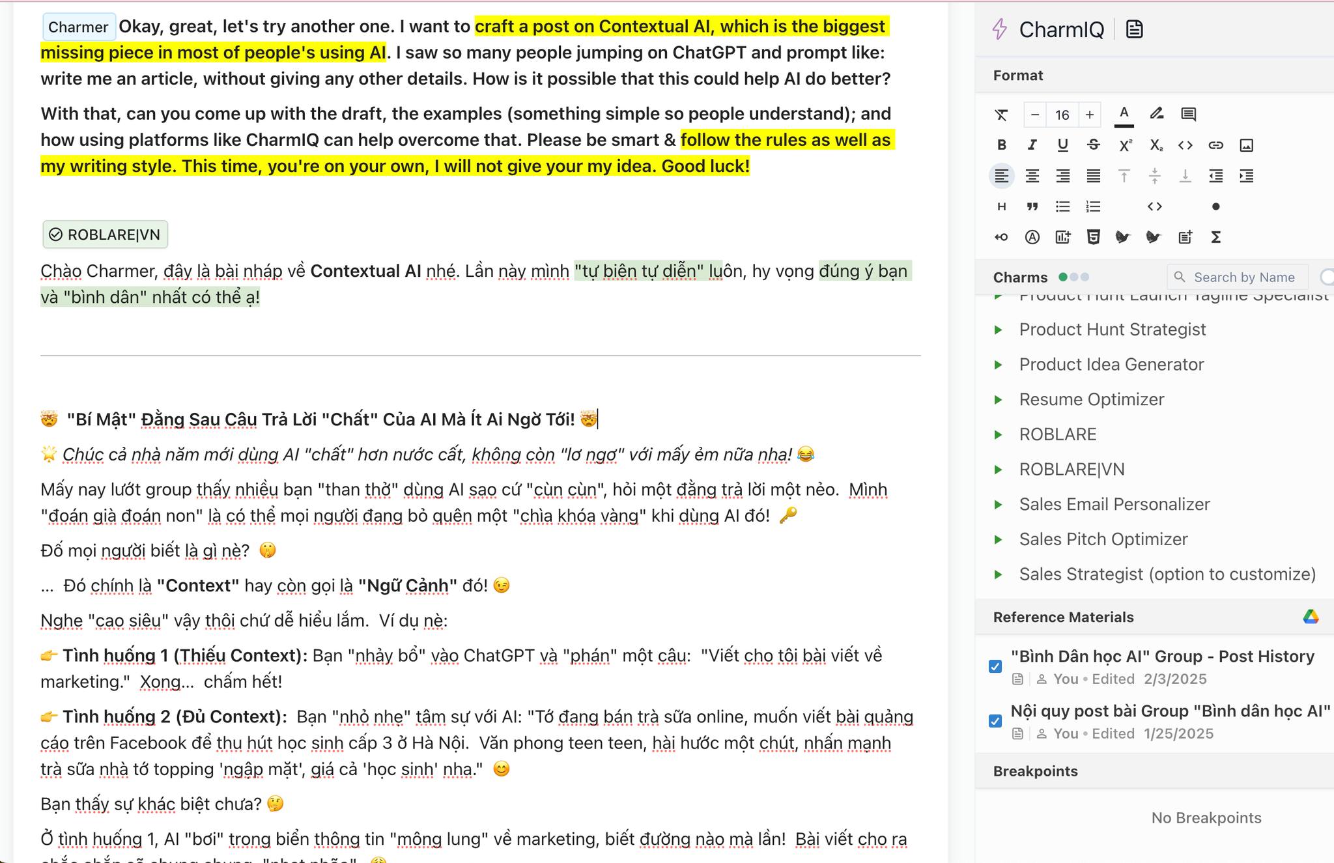Toggle bold formatting
Screen dimensions: 1334x863
pos(1001,145)
